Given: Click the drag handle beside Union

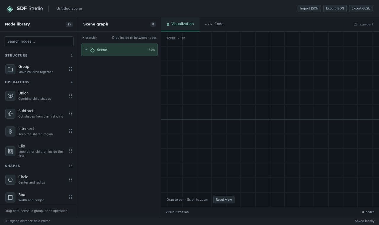Looking at the screenshot, I should click(70, 96).
